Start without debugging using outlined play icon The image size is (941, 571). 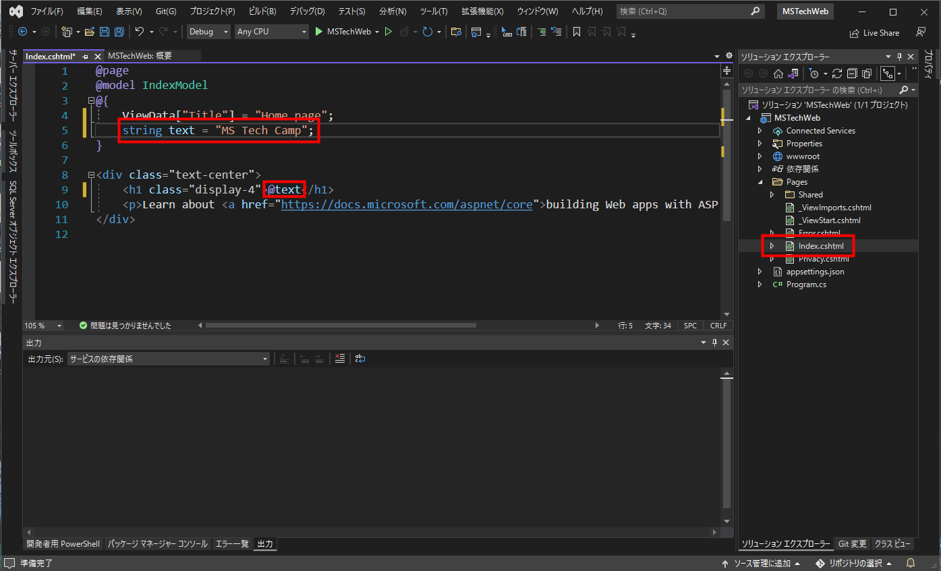[389, 32]
